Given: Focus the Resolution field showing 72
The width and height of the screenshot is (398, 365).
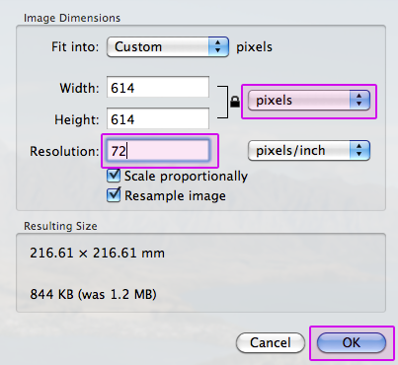Looking at the screenshot, I should click(x=159, y=151).
